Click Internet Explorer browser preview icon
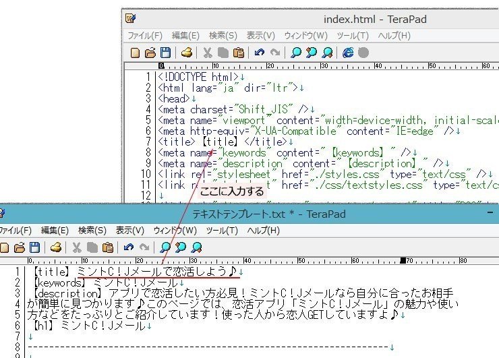 [x=348, y=53]
